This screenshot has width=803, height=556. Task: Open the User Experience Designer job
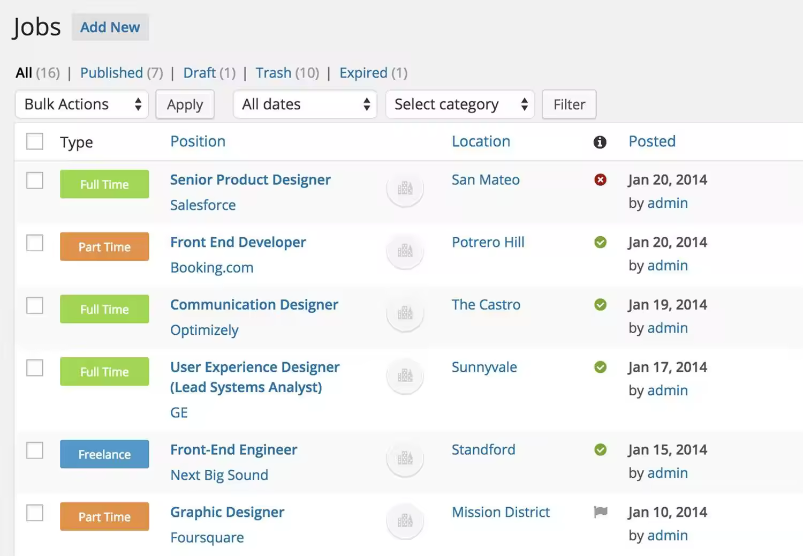255,377
